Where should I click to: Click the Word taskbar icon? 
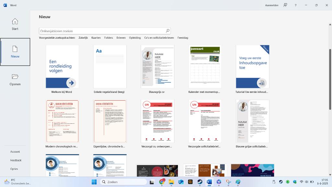[209, 182]
